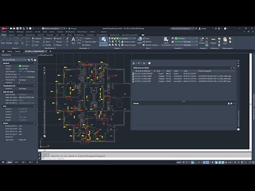Click the Grouper tool
The width and height of the screenshot is (255, 191).
(201, 40)
